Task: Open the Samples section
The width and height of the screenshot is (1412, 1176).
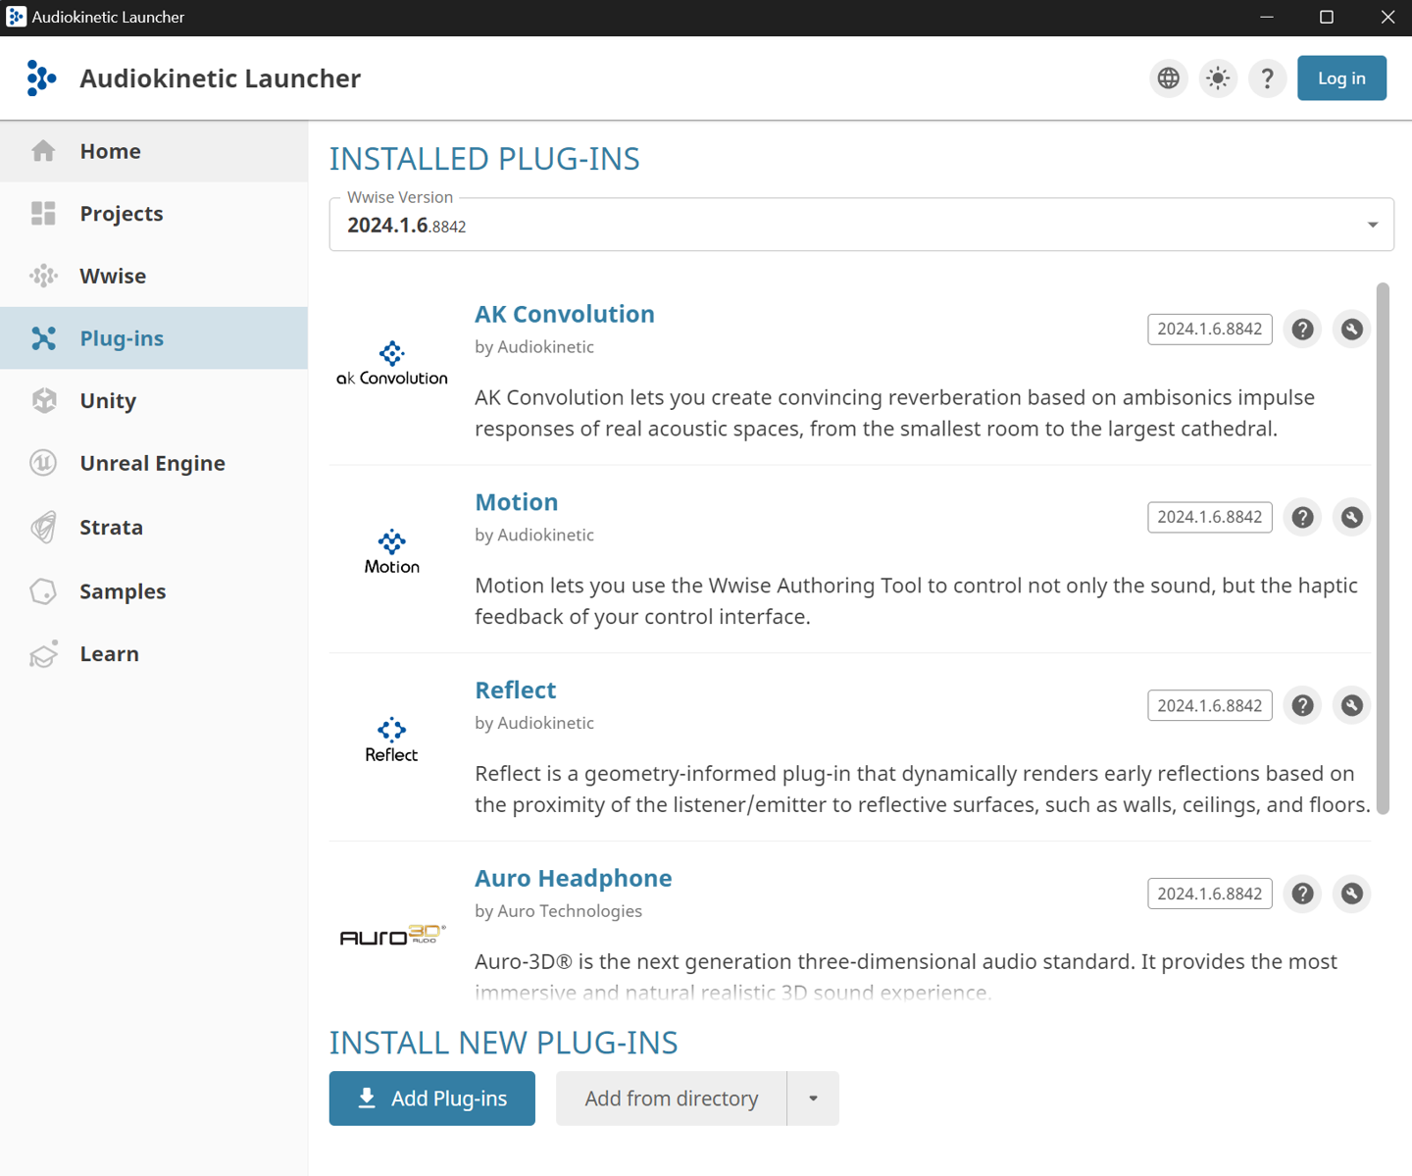Action: [x=123, y=590]
